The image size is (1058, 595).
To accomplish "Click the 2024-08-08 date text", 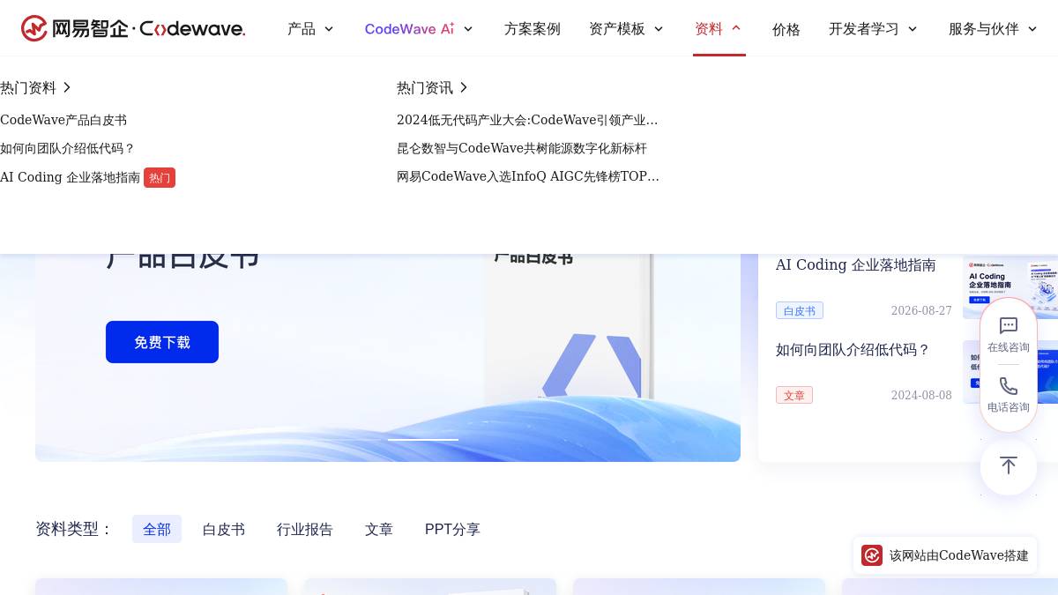I will pos(921,395).
